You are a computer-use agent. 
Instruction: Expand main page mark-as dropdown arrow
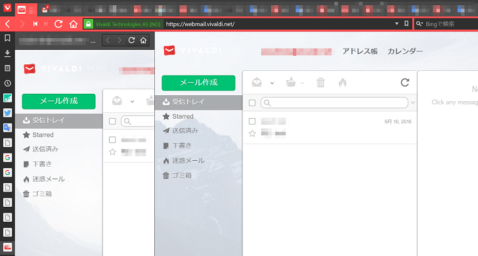272,83
